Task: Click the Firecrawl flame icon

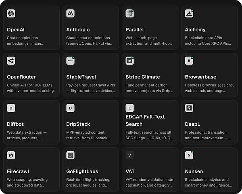Action: tap(11, 155)
